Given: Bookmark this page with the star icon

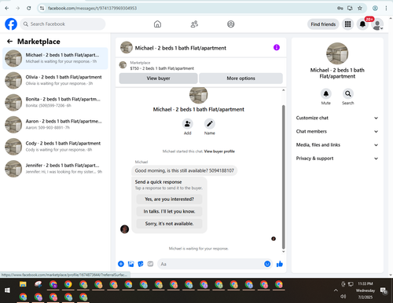Looking at the screenshot, I should tap(360, 8).
